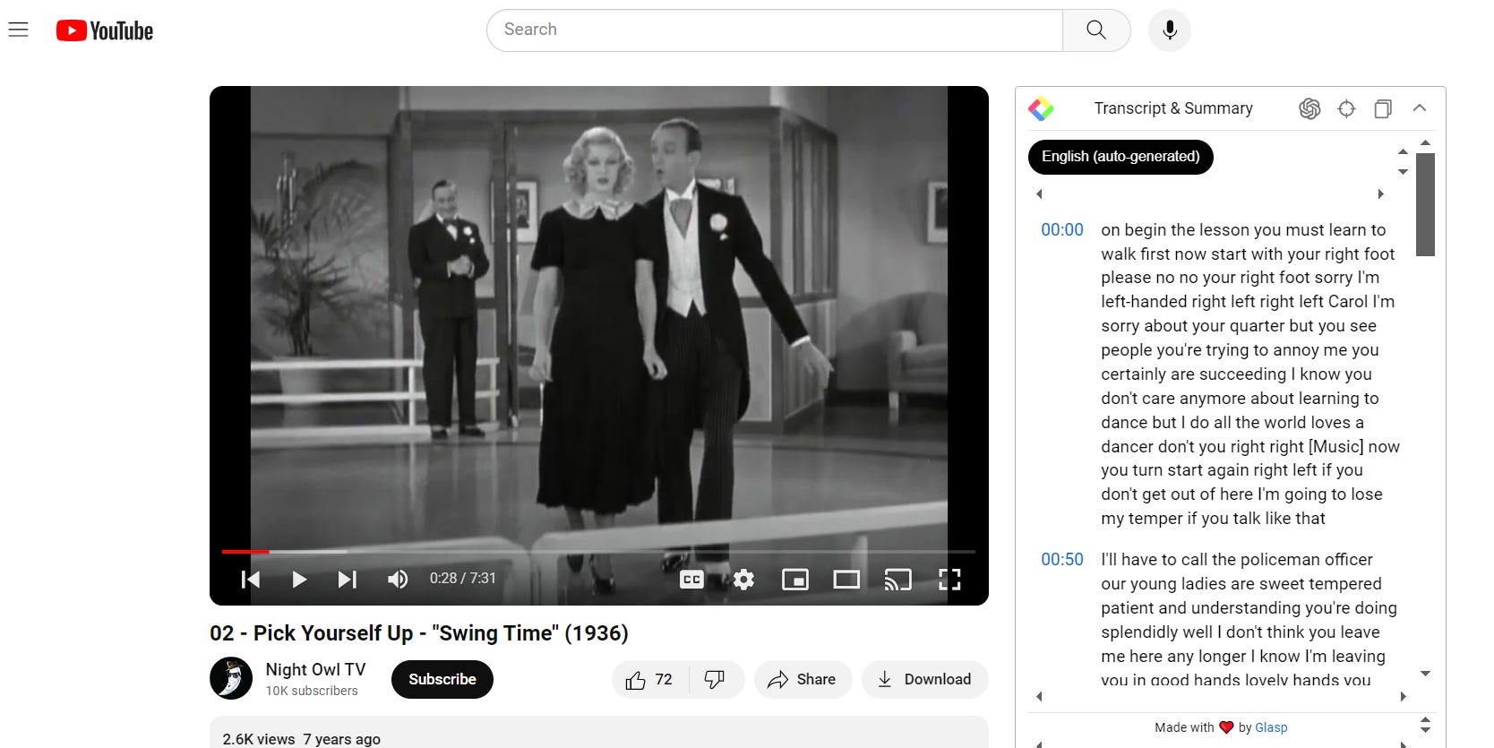Open the hamburger guide menu
The height and width of the screenshot is (748, 1494).
(x=18, y=30)
